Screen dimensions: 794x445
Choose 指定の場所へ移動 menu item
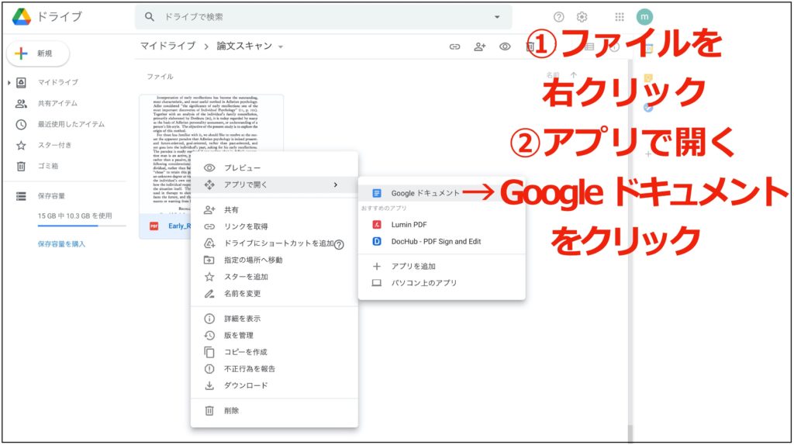(x=274, y=260)
